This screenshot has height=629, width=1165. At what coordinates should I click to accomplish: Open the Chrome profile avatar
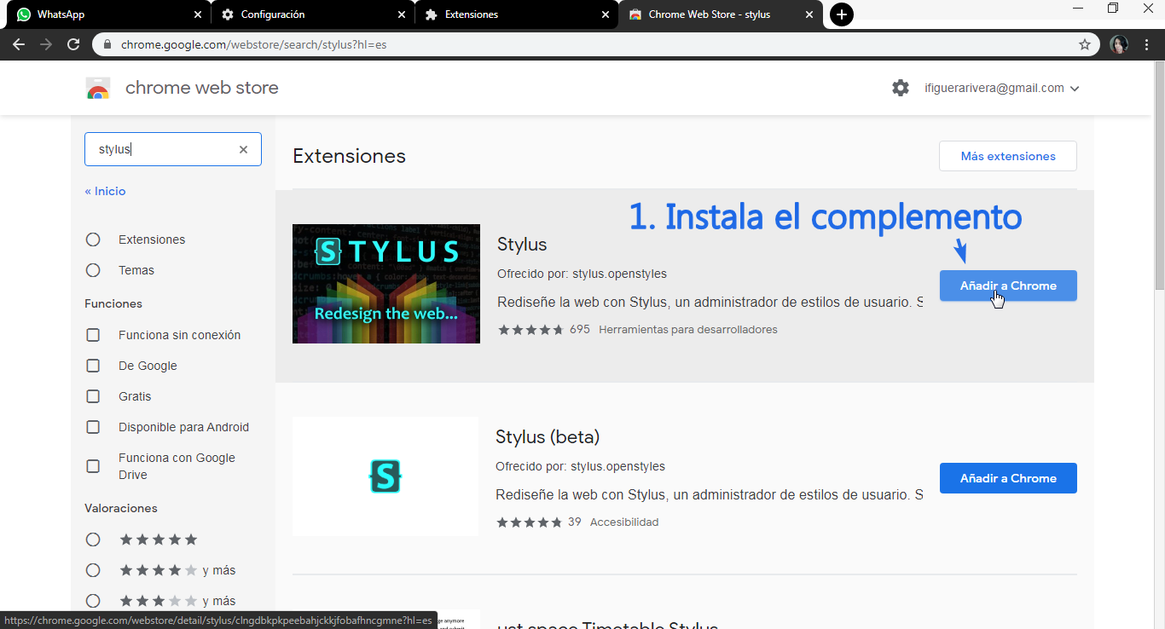pos(1119,44)
